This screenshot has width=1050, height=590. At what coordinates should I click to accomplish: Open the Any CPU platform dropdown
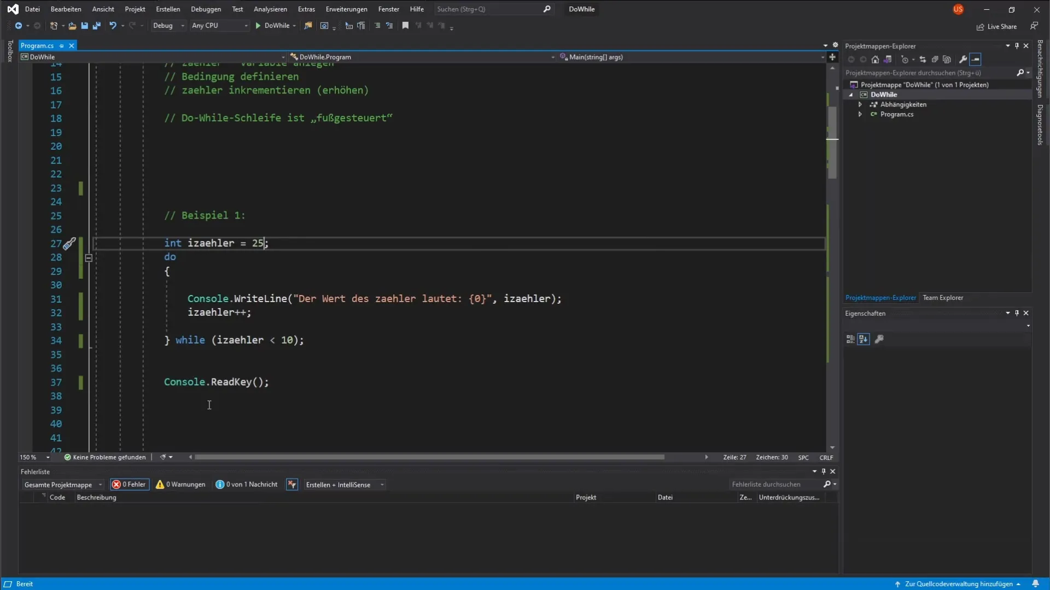pos(219,26)
